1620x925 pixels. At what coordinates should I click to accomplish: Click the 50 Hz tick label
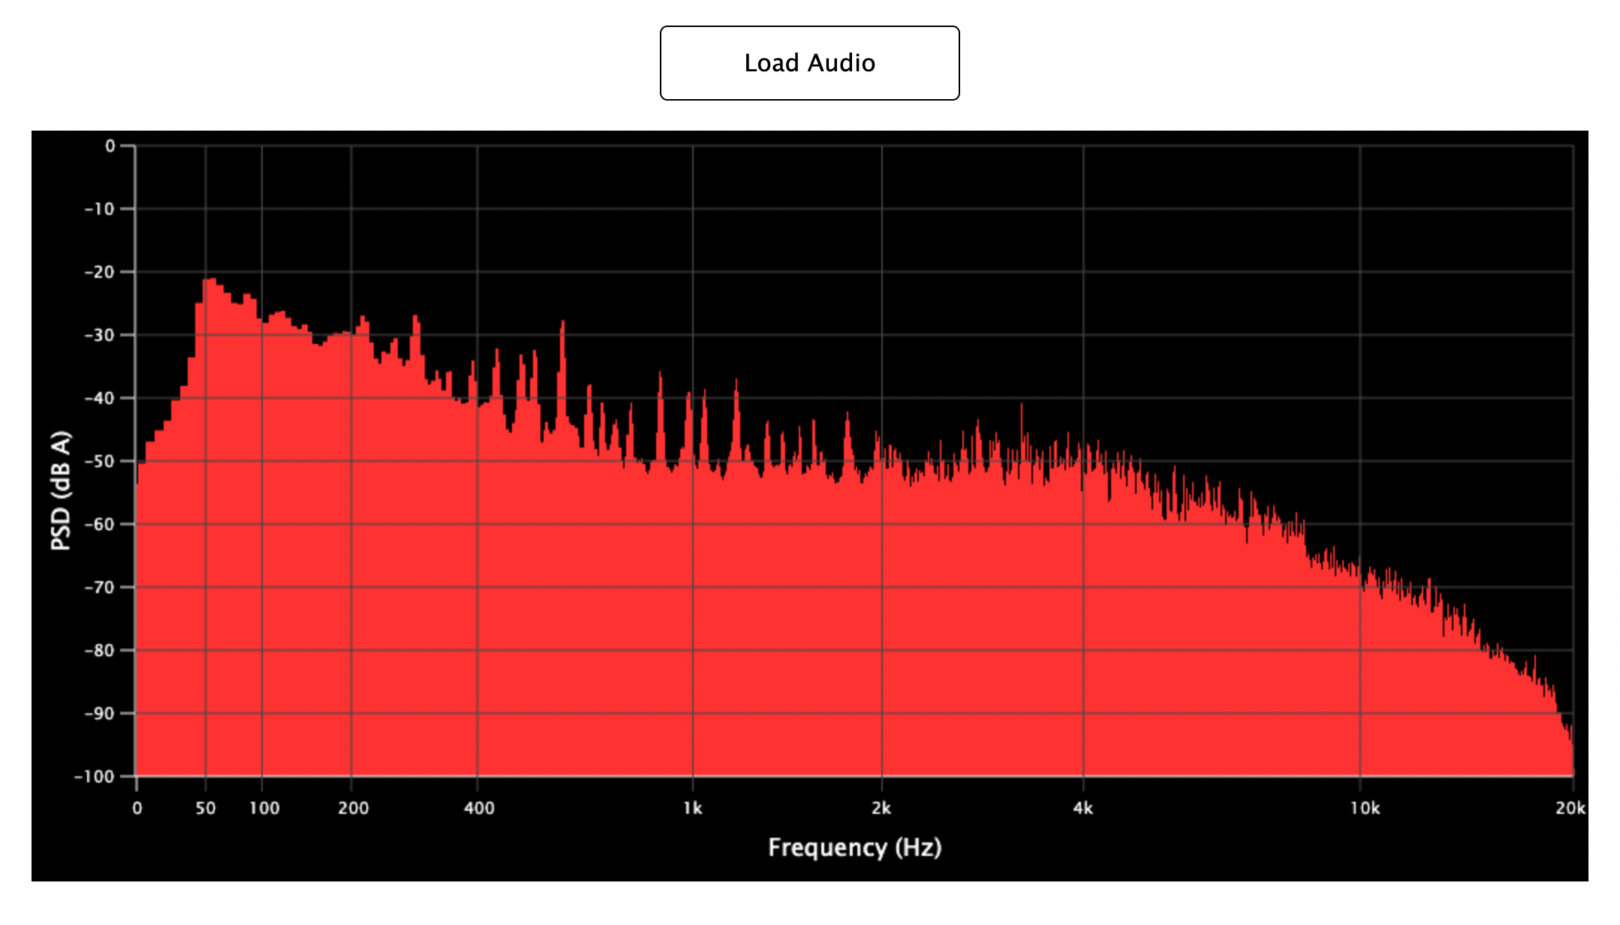click(x=206, y=808)
